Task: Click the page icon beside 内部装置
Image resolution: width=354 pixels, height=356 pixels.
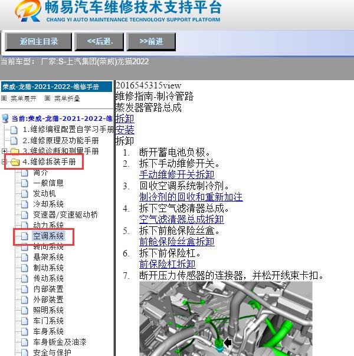Action: (x=25, y=289)
